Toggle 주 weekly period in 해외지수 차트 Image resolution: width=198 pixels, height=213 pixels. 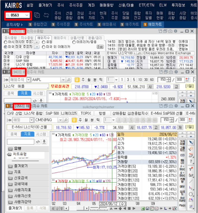80,120
